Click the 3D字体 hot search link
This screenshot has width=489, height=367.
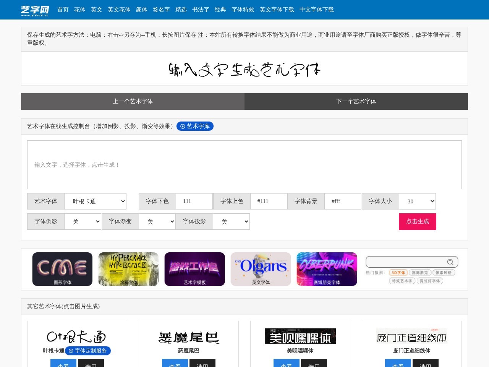pos(398,273)
